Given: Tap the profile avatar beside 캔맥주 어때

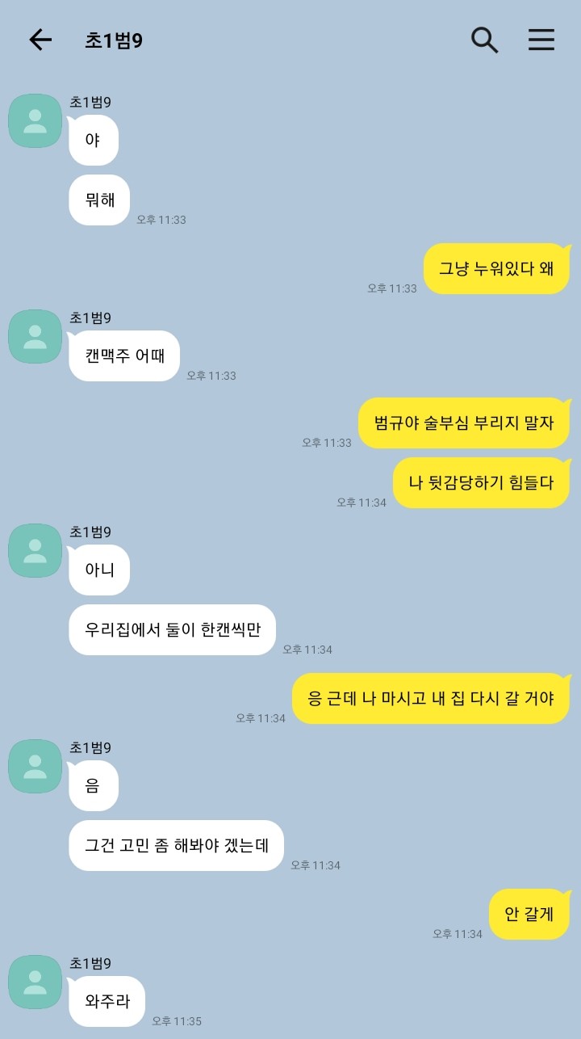Looking at the screenshot, I should (x=35, y=336).
